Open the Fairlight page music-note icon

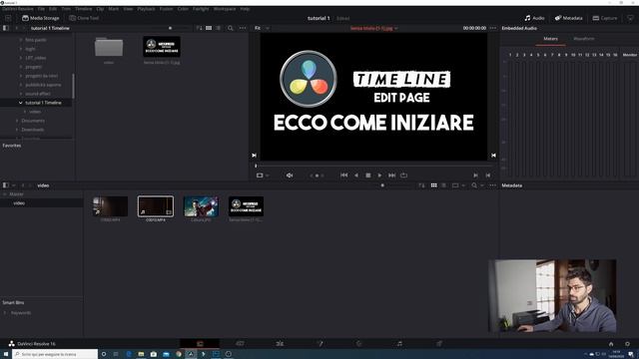click(399, 343)
